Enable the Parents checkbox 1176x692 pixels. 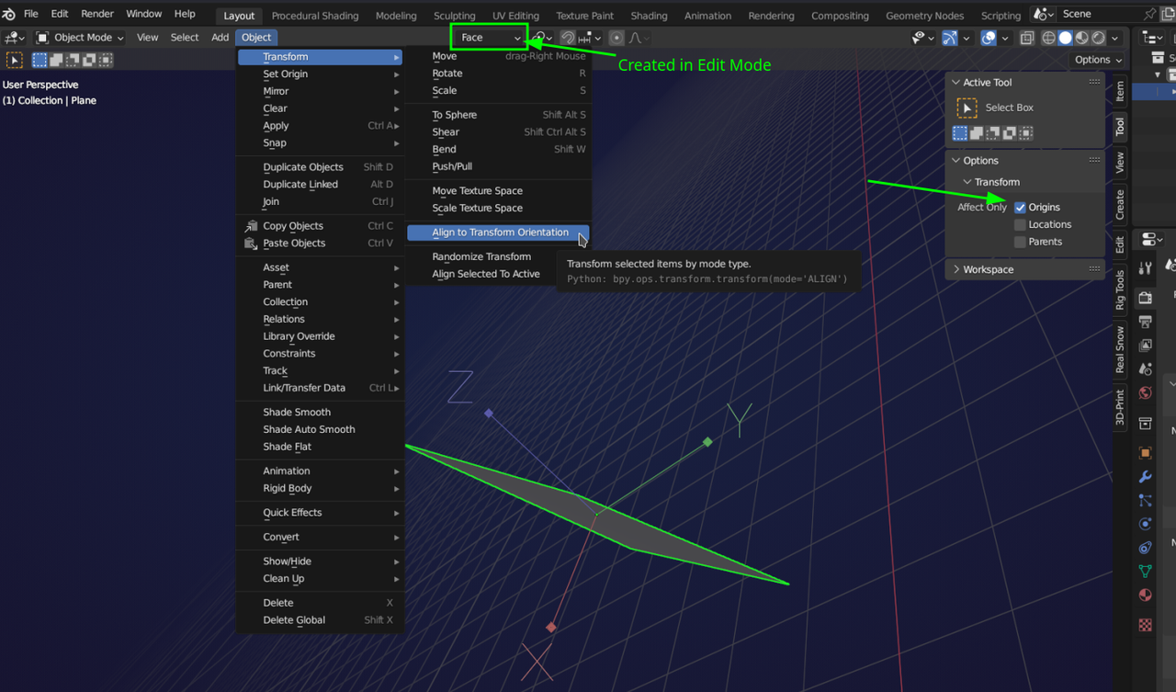1020,242
